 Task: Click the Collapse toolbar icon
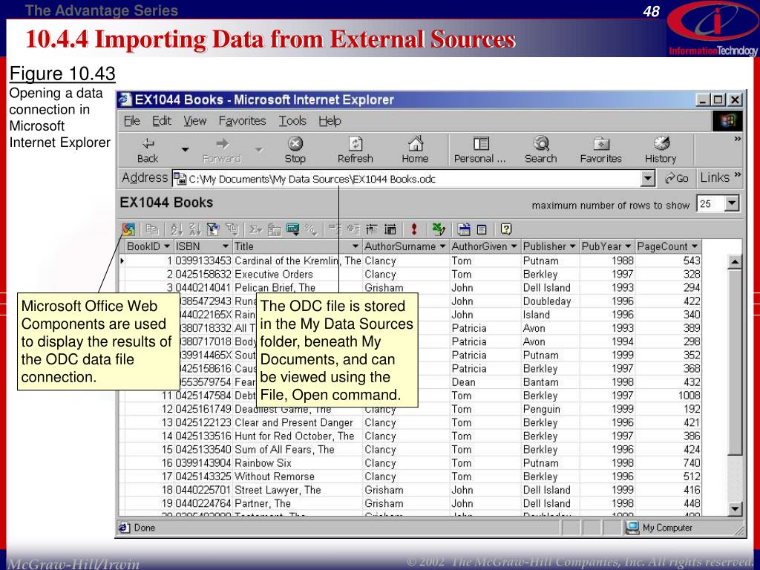335,229
